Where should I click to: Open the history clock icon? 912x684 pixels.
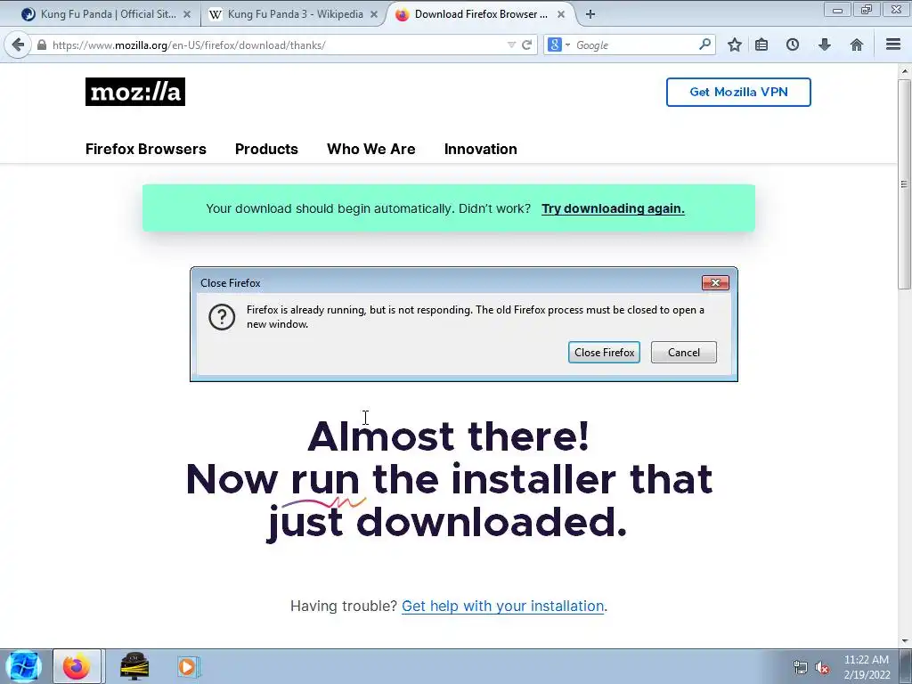point(792,45)
